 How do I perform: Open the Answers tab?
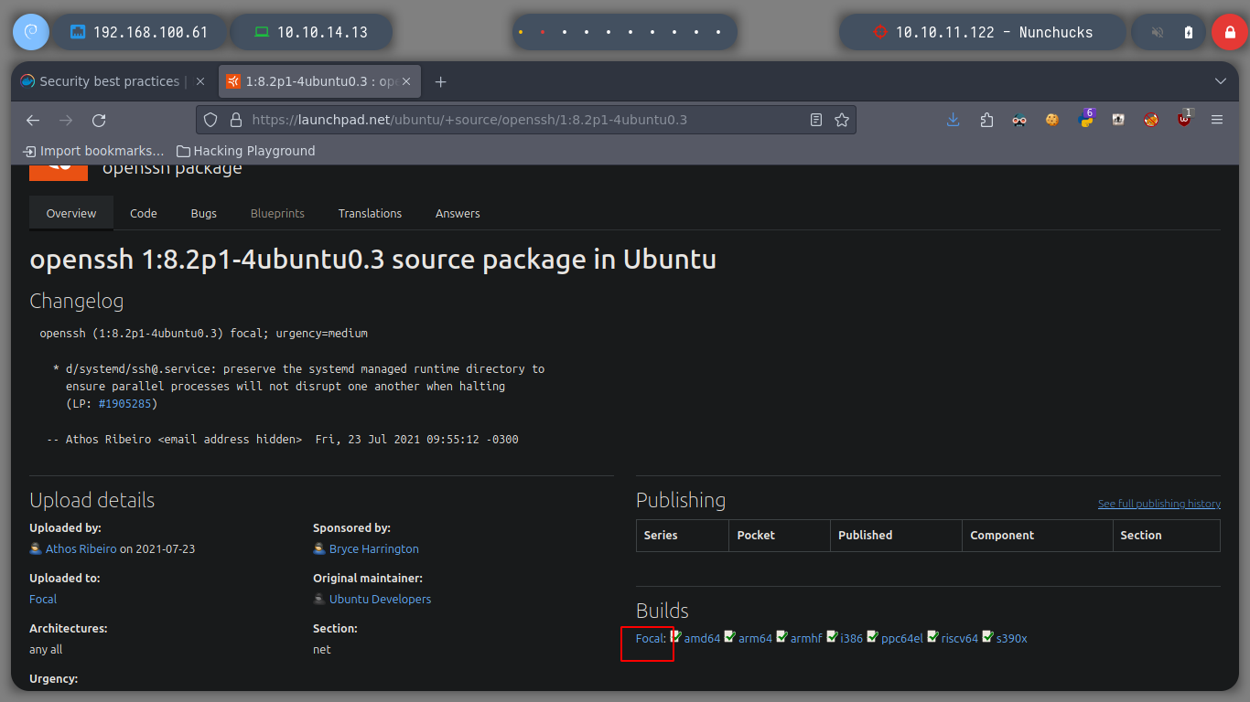pos(458,213)
